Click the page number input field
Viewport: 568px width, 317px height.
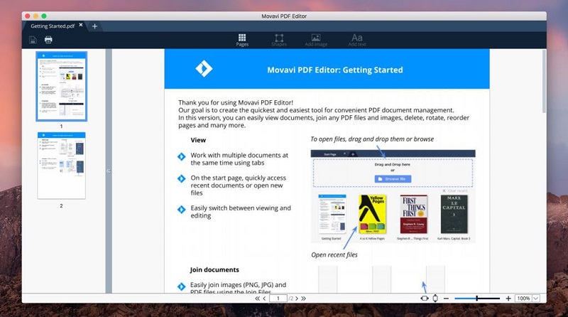(278, 299)
